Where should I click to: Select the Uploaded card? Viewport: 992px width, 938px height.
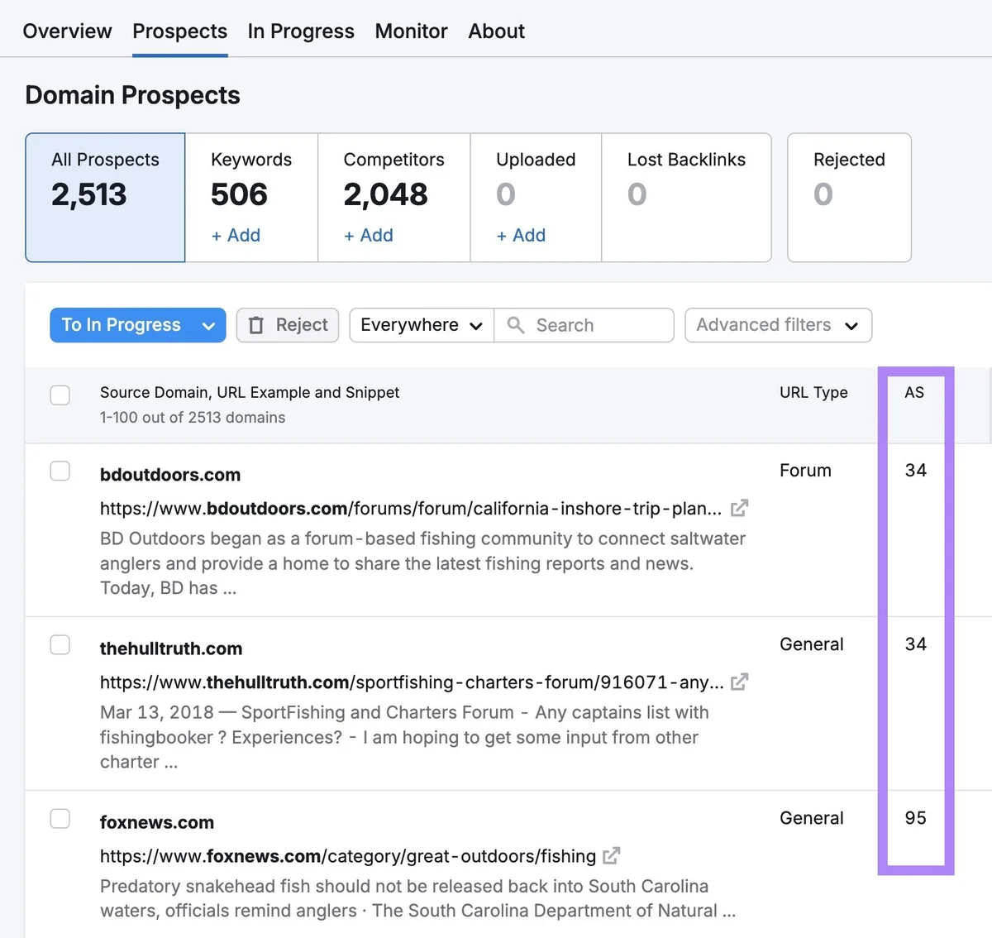(536, 198)
